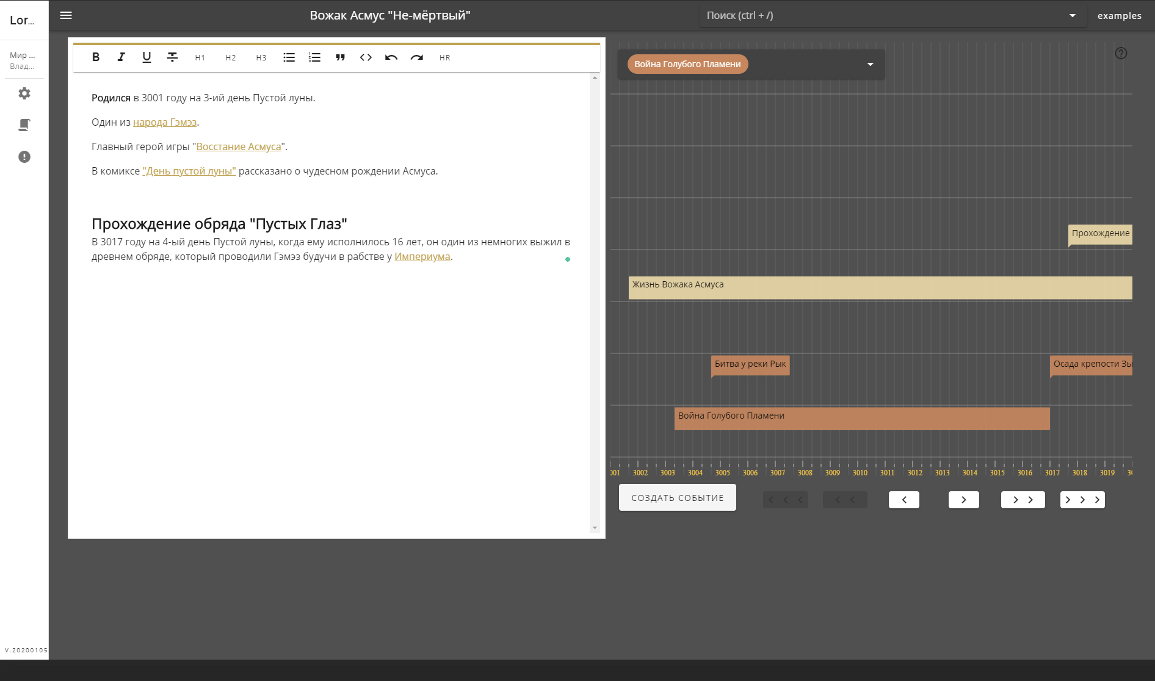Jump timeline forward triple arrow
Image resolution: width=1155 pixels, height=681 pixels.
pos(1082,500)
